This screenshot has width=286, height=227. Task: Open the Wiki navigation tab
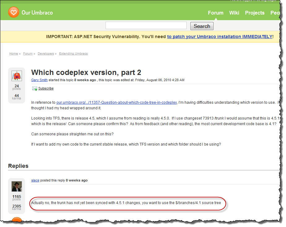click(234, 13)
